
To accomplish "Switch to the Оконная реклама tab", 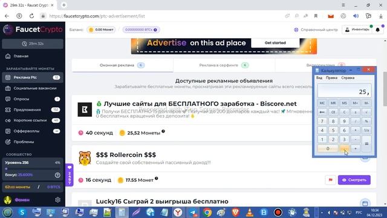I will [x=122, y=65].
